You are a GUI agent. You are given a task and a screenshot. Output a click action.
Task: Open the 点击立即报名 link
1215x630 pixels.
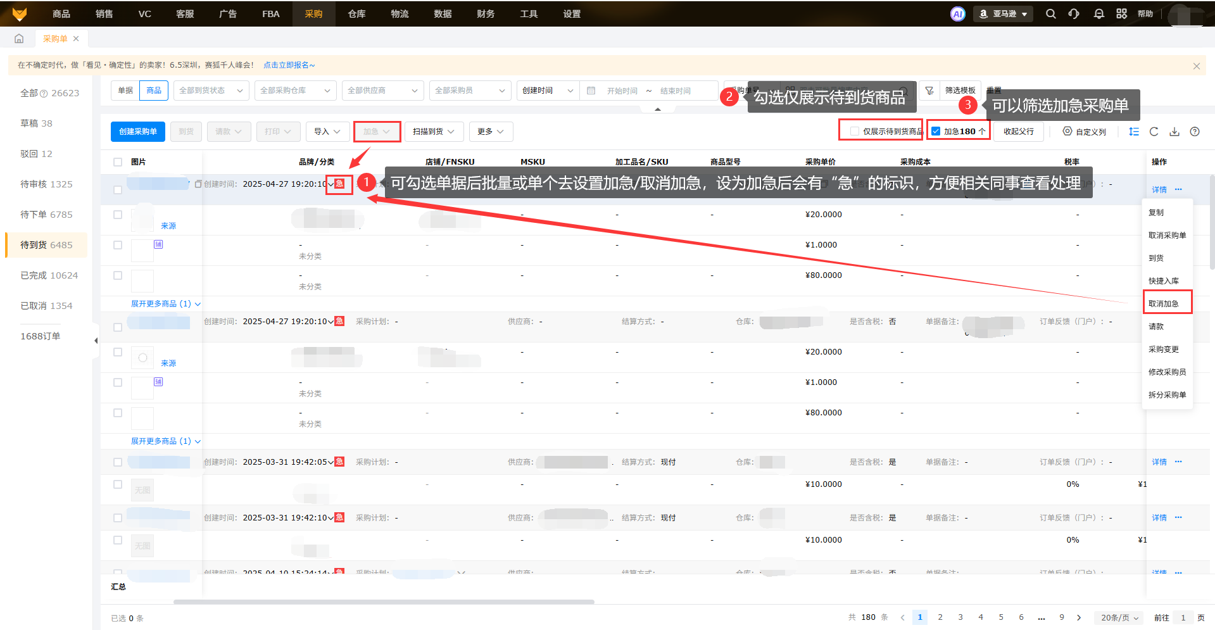(x=289, y=65)
